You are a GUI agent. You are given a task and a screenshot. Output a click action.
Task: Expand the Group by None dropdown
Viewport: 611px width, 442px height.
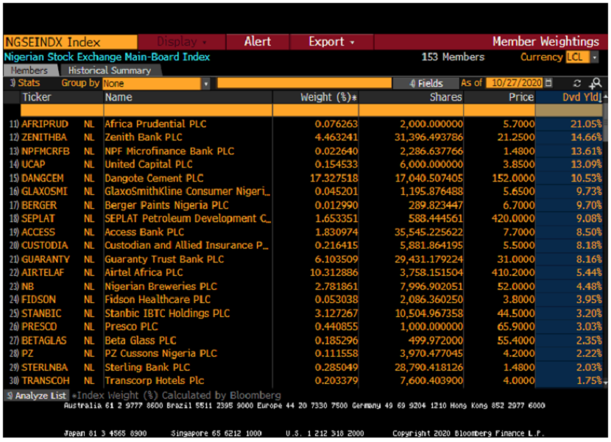point(205,84)
